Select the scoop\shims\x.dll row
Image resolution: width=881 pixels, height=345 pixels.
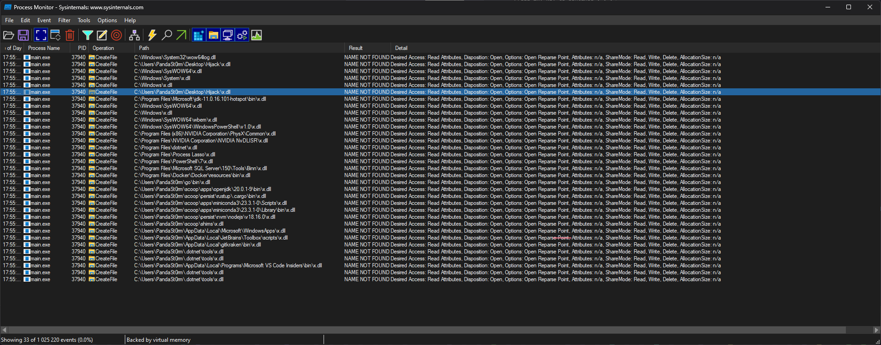pos(440,224)
